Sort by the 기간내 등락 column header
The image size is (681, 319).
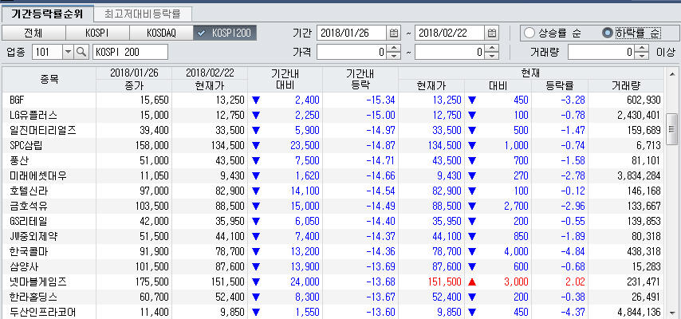pos(360,79)
